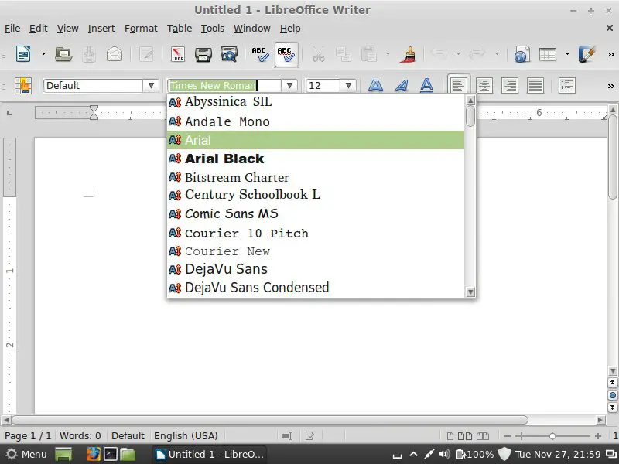
Task: Open the Table icon dropdown arrow
Action: (567, 53)
